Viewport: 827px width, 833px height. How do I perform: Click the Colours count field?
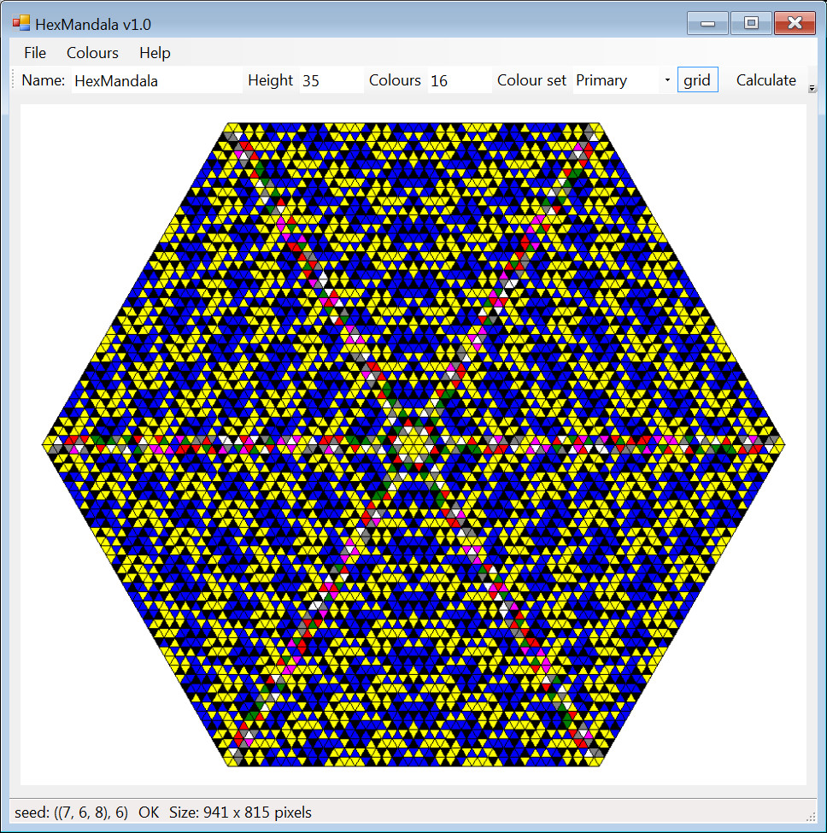tap(460, 81)
